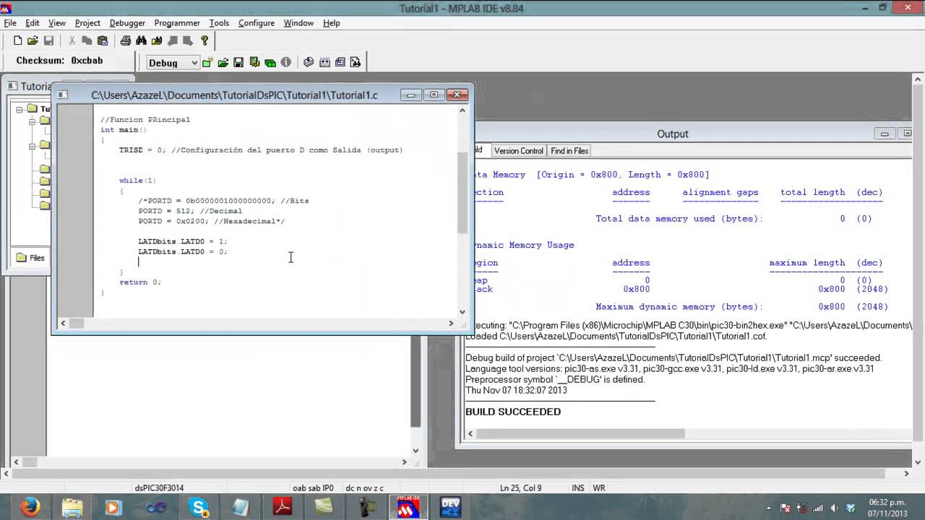Image resolution: width=925 pixels, height=520 pixels.
Task: Click the Save file toolbar icon
Action: point(48,41)
